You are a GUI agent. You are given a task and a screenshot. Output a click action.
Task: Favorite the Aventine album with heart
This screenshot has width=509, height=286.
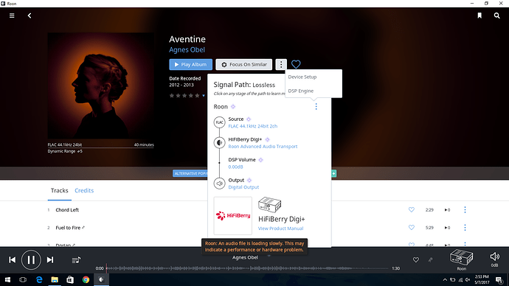pyautogui.click(x=296, y=64)
